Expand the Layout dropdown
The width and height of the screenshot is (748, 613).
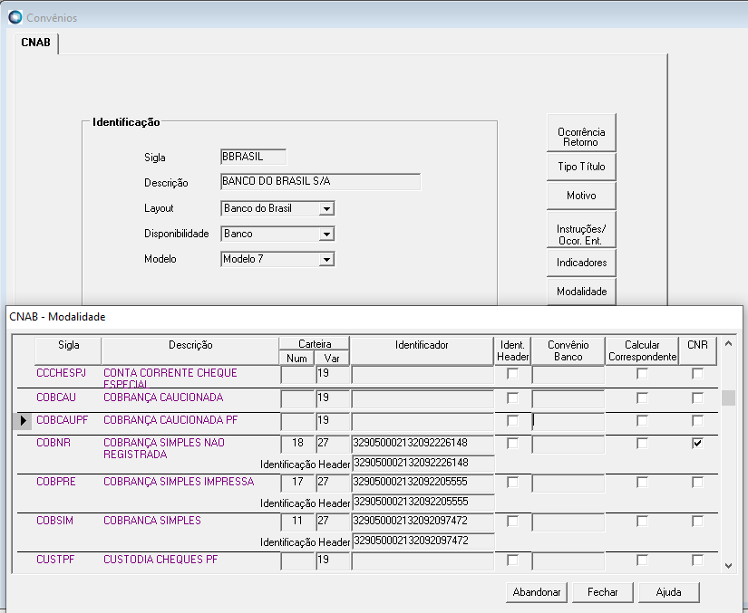[326, 208]
